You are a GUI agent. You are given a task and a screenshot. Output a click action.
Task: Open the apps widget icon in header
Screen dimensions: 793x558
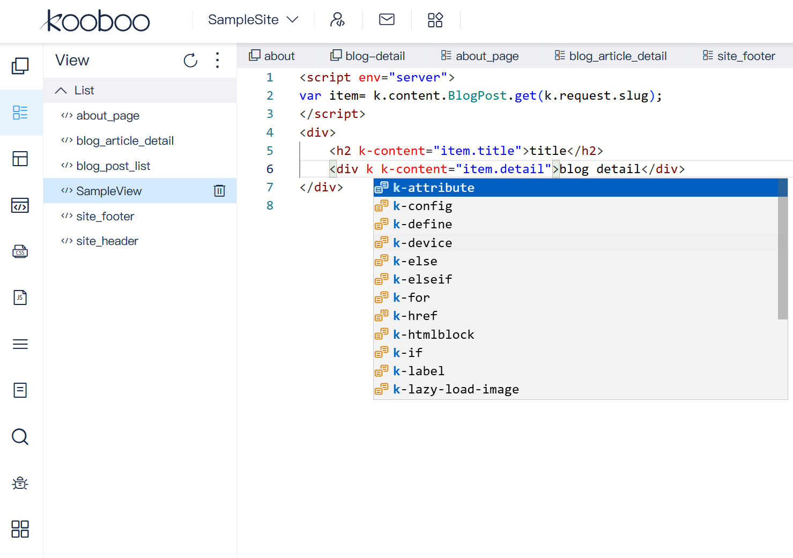click(x=435, y=20)
